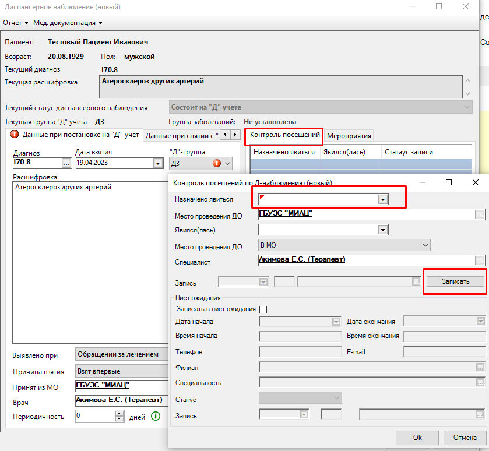Expand the Место проведения ДО dropdown showing В МО
The width and height of the screenshot is (489, 451).
point(344,245)
